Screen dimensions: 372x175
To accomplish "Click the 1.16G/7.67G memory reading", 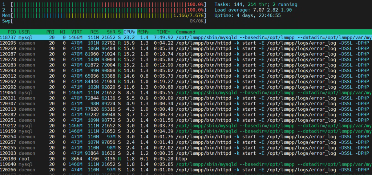I will click(x=189, y=15).
